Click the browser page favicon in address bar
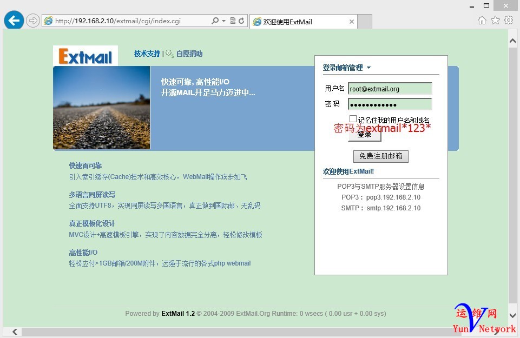This screenshot has height=338, width=520. (x=48, y=21)
